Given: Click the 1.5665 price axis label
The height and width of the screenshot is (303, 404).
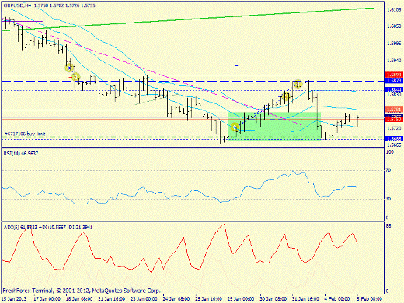Looking at the screenshot, I should (x=394, y=145).
